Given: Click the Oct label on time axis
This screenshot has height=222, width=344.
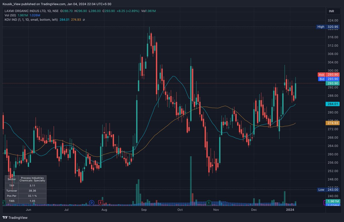Looking at the screenshot, I should point(180,210).
